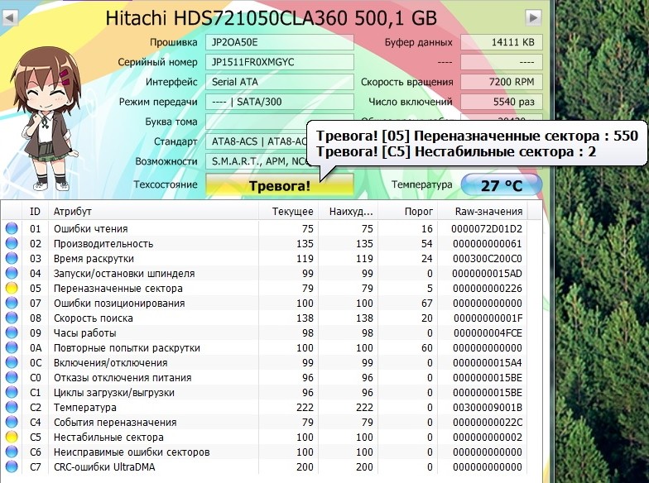Select the Время раскрутки attribute row
The width and height of the screenshot is (649, 483).
(265, 258)
